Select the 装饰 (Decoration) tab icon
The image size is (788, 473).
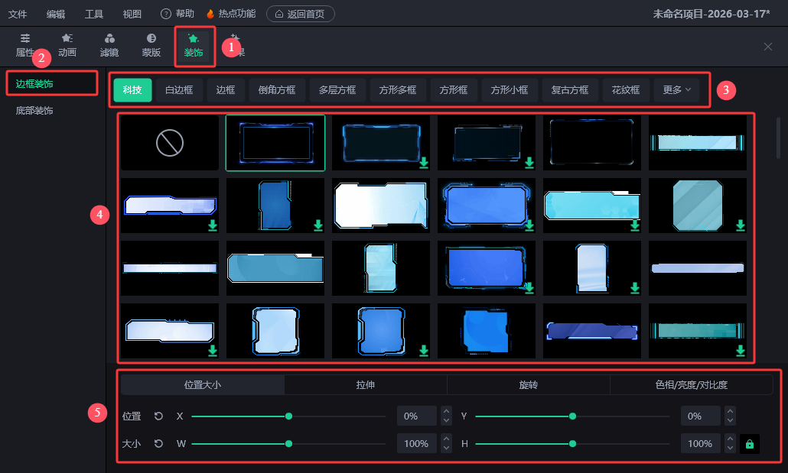click(x=194, y=39)
